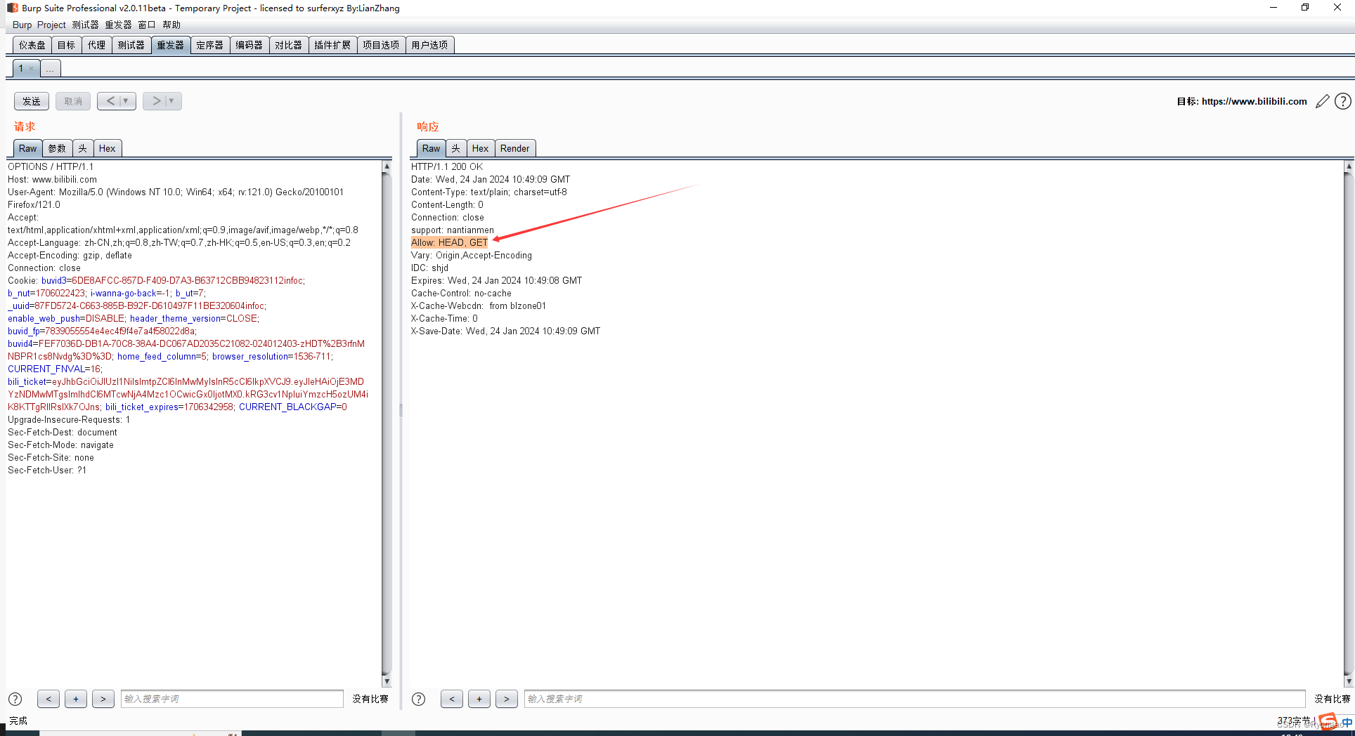
Task: Select response 头 headers tab
Action: tap(455, 148)
